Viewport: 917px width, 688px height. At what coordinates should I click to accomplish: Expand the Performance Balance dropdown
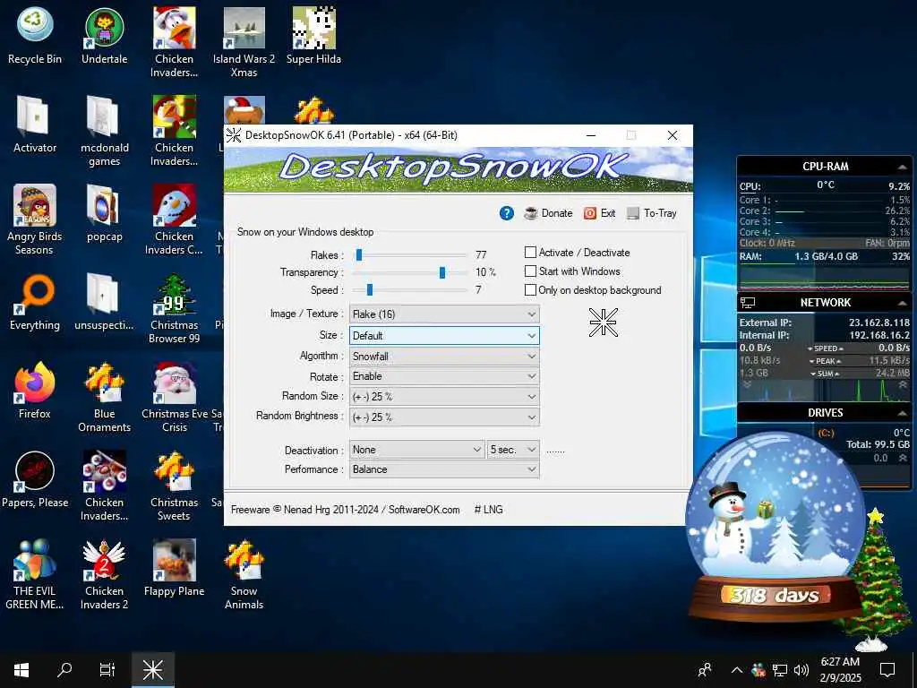[444, 469]
